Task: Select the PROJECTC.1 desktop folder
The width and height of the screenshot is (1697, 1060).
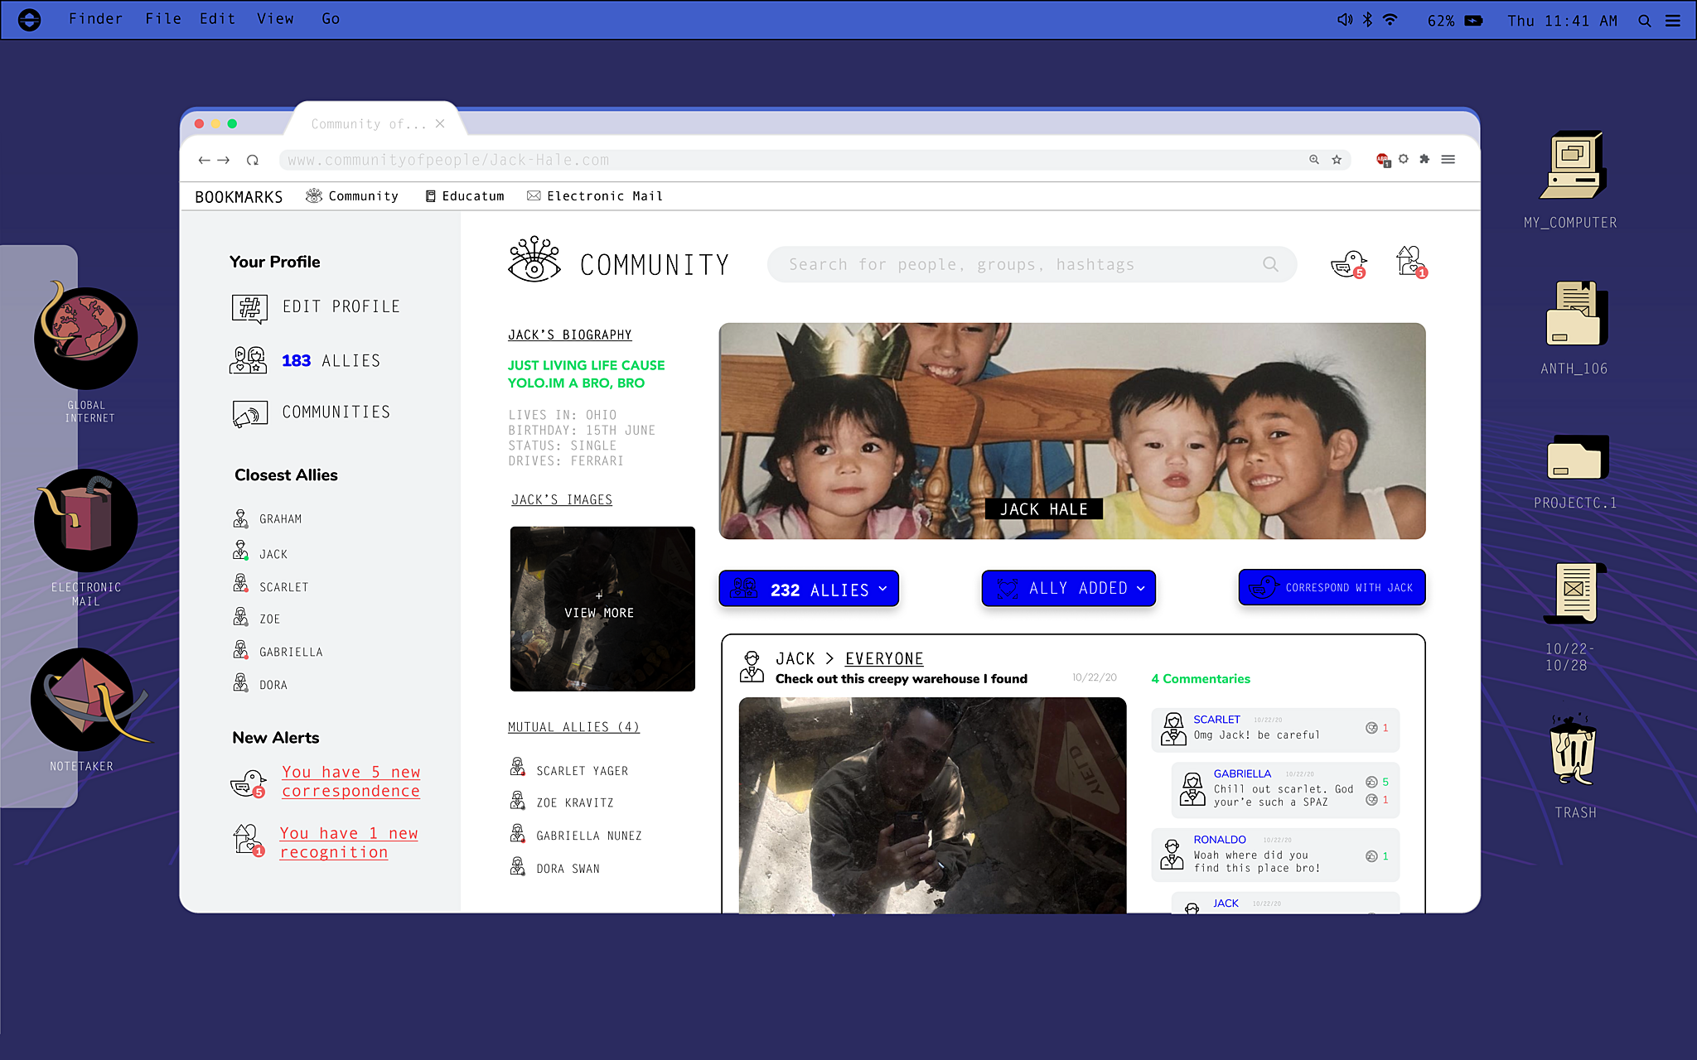Action: 1577,457
